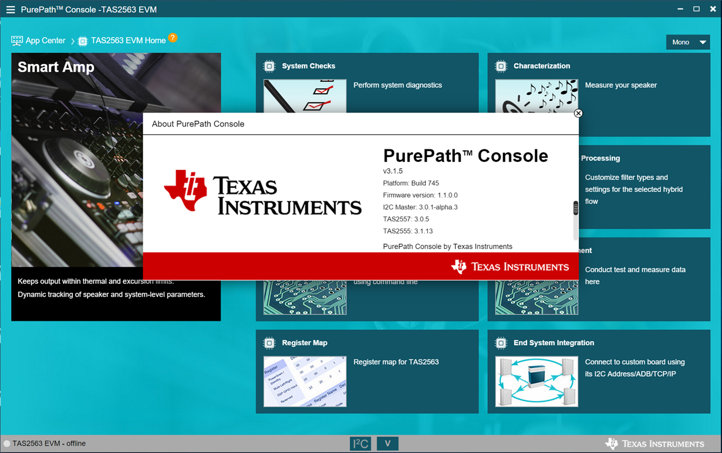Click 'Perform system diagnostics' text
Screen dimensions: 722x453
click(x=397, y=85)
